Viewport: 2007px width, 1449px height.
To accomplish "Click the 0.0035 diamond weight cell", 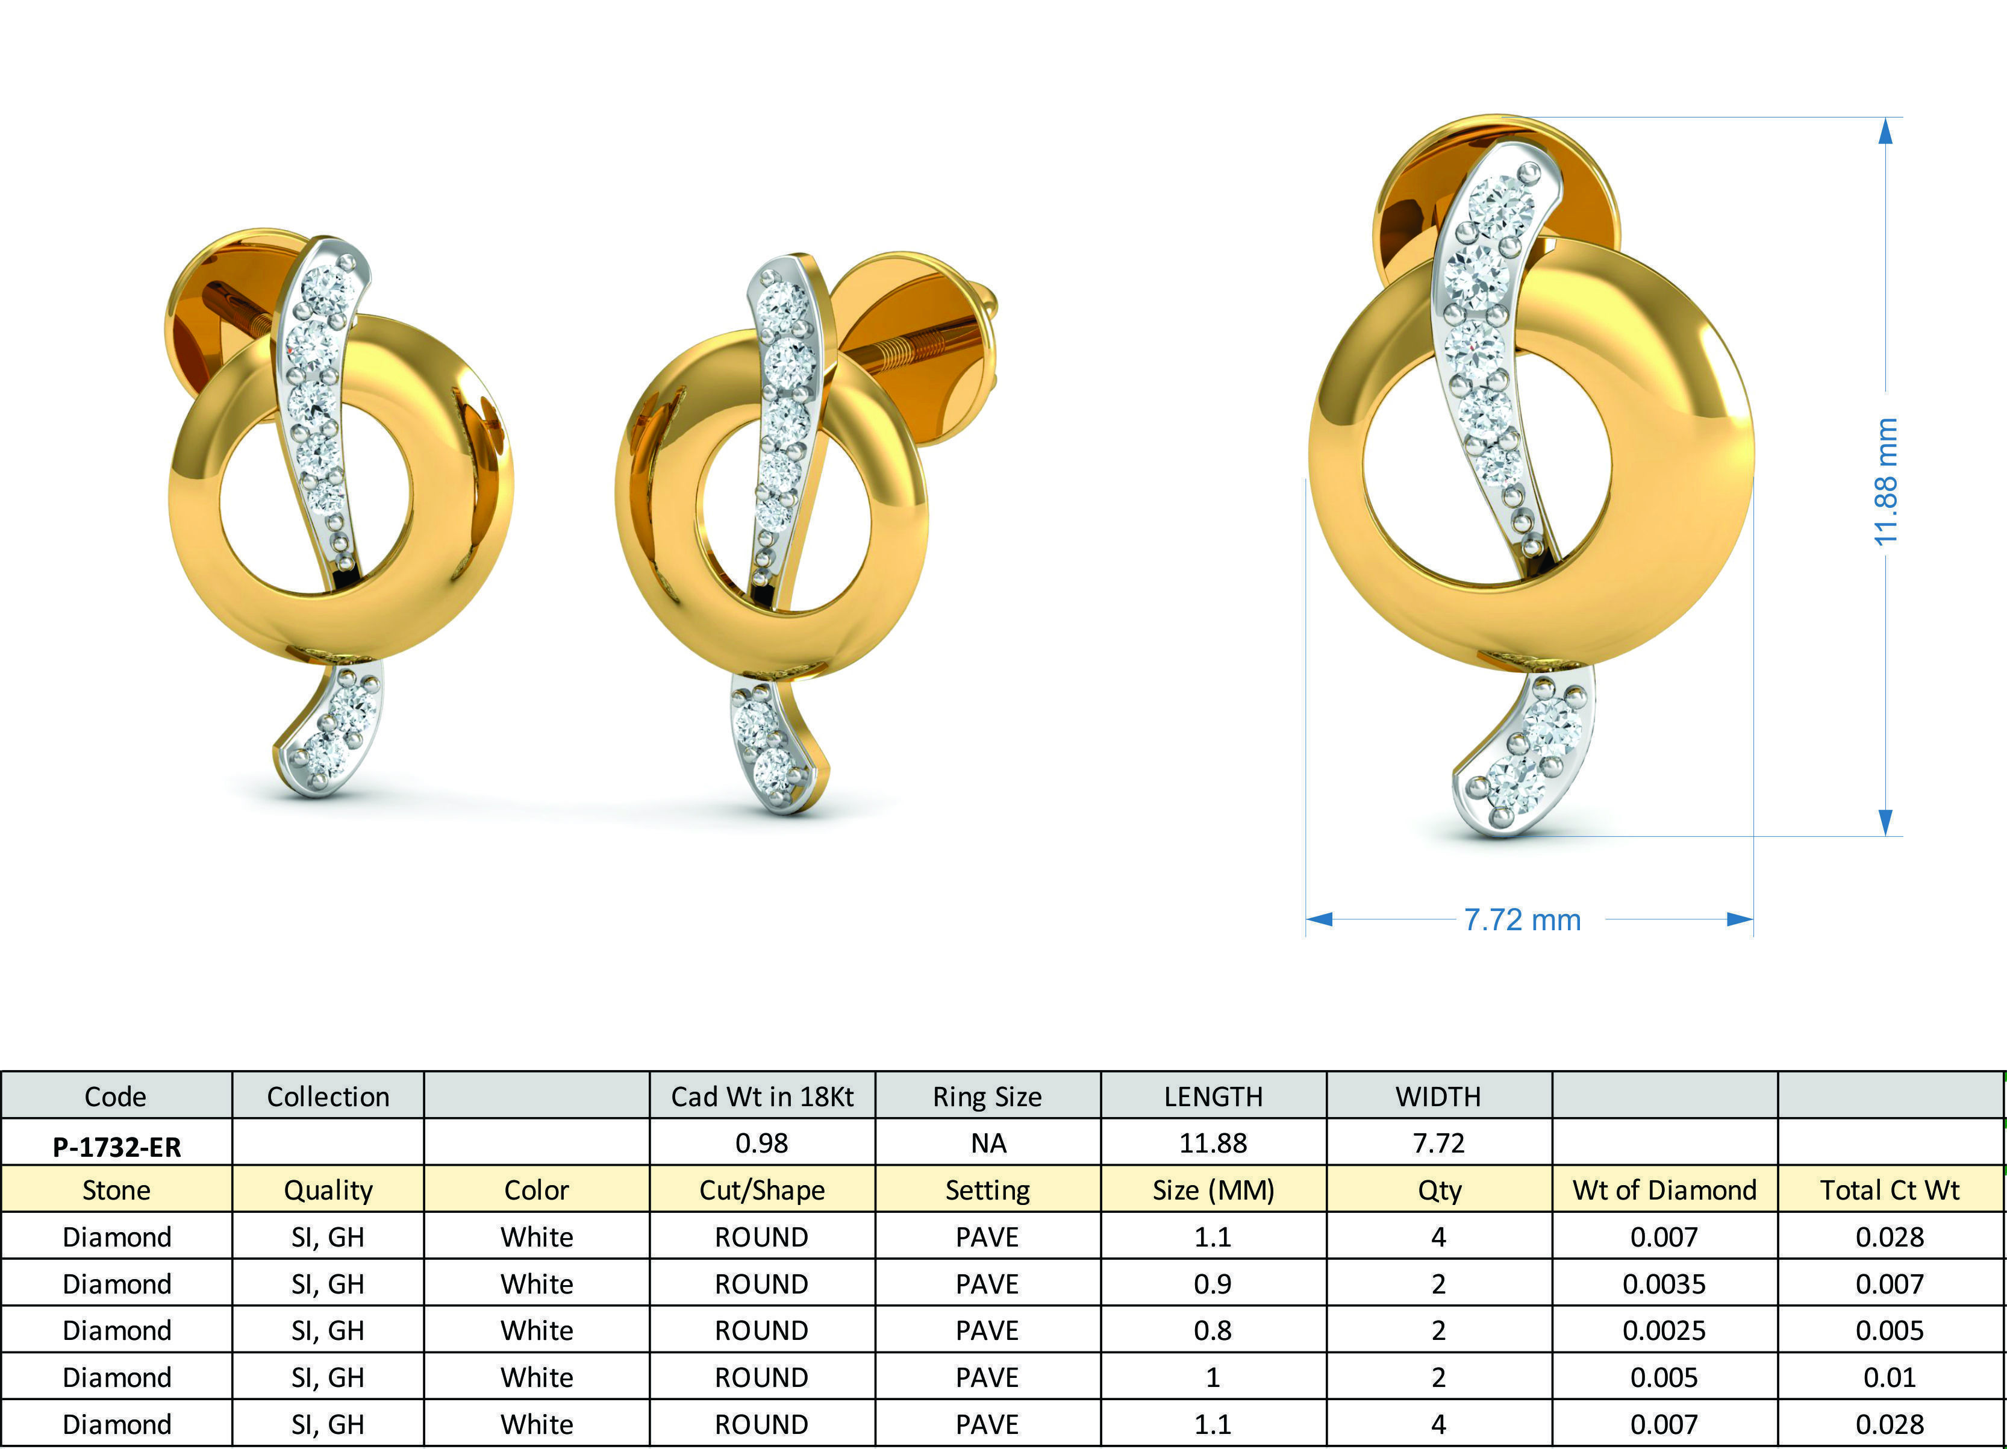I will click(1664, 1283).
